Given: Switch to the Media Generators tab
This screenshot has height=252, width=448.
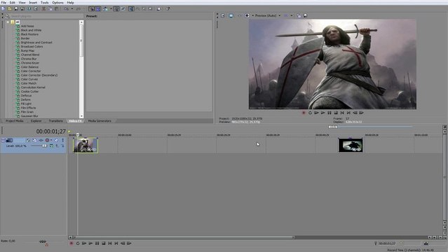Looking at the screenshot, I should 100,121.
